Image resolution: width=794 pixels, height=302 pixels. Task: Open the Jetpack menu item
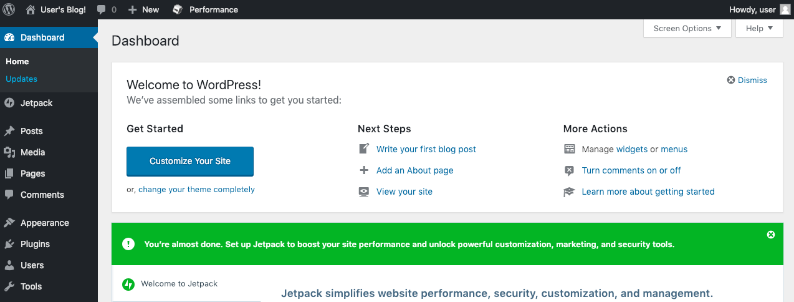tap(49, 103)
